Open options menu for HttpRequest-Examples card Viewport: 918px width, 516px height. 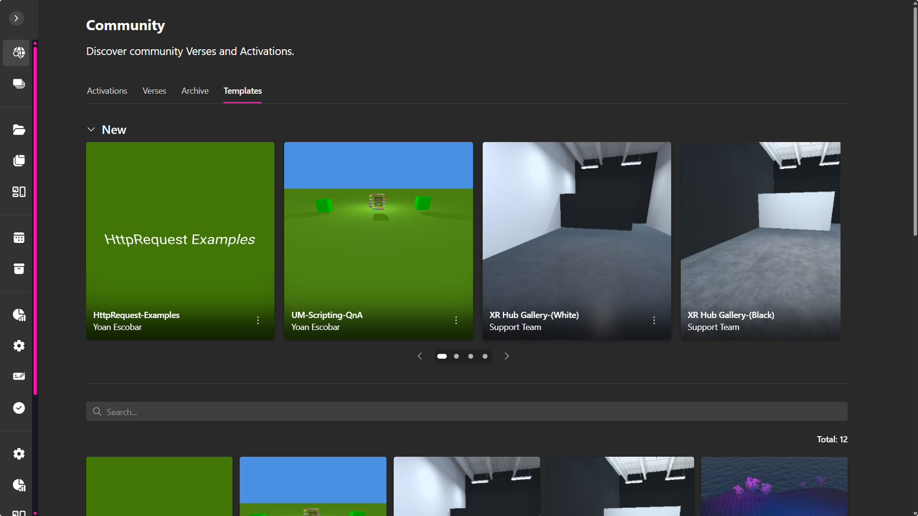pos(258,320)
